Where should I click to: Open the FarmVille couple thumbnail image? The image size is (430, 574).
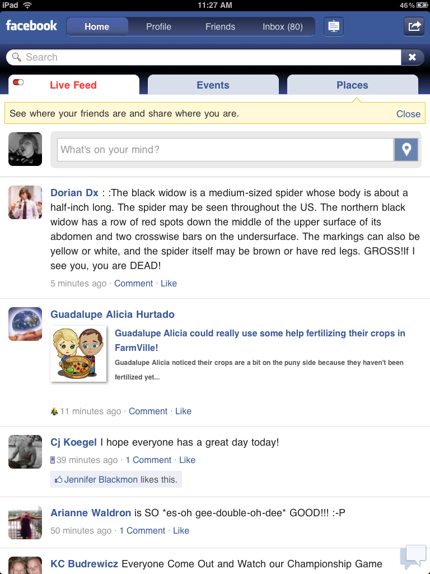coord(78,354)
